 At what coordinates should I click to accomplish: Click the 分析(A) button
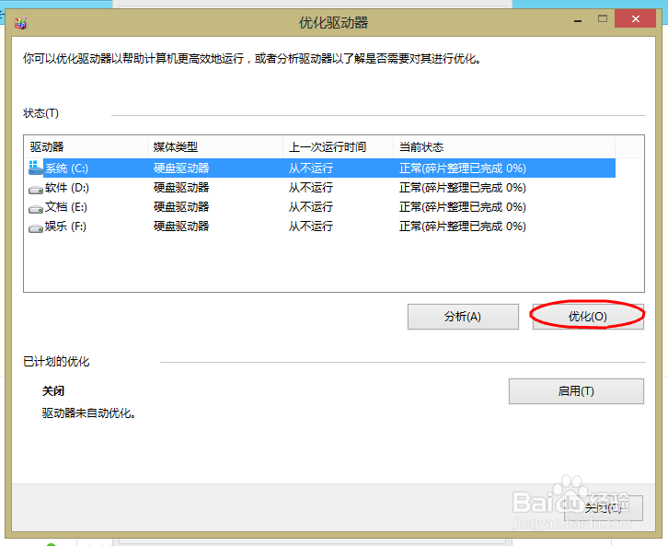[463, 316]
